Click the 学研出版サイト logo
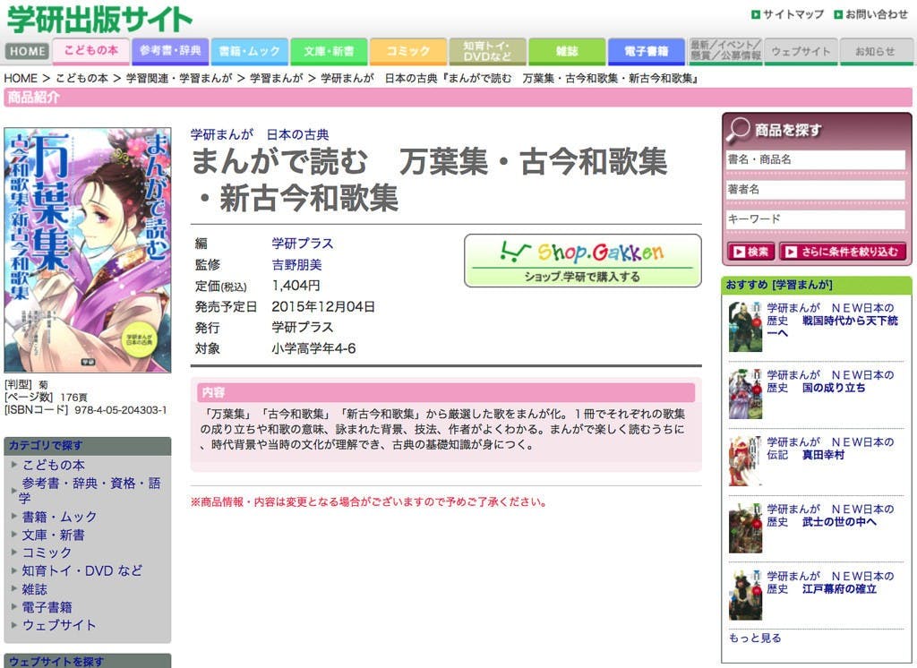Viewport: 917px width, 668px height. (99, 19)
